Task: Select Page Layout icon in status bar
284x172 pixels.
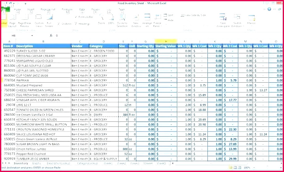Action: coord(235,168)
